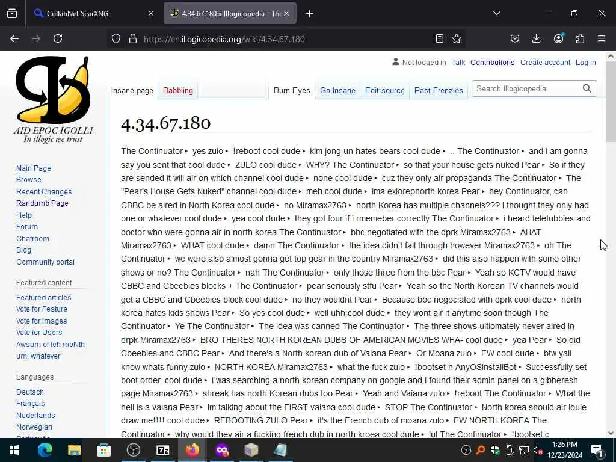Expand the list all tabs dropdown
This screenshot has height=462, width=616.
pyautogui.click(x=496, y=13)
